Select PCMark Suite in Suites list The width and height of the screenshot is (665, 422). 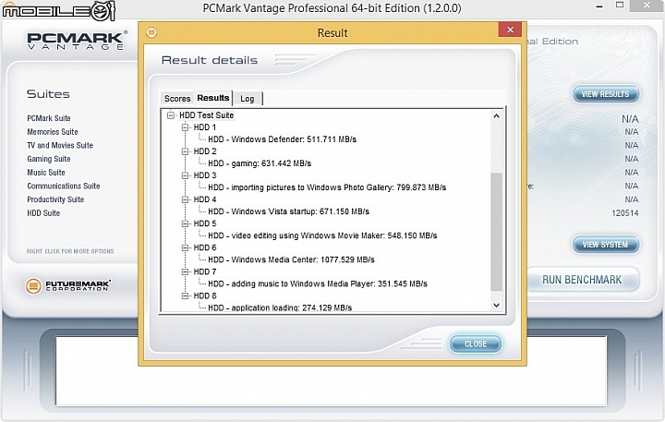click(49, 118)
